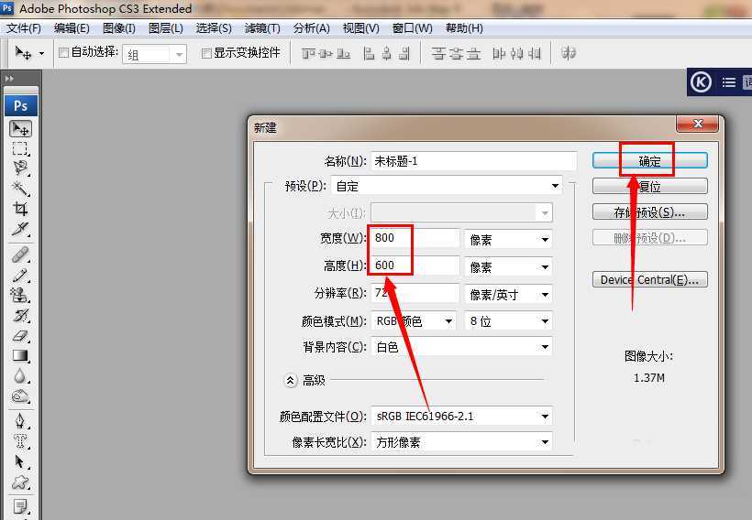Screen dimensions: 752x520
Task: Select the Healing Brush tool
Action: (x=20, y=255)
